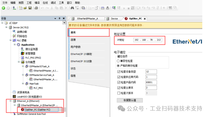Click the Logout gear icon
Screen dimensions: 209x117
click(x=119, y=8)
